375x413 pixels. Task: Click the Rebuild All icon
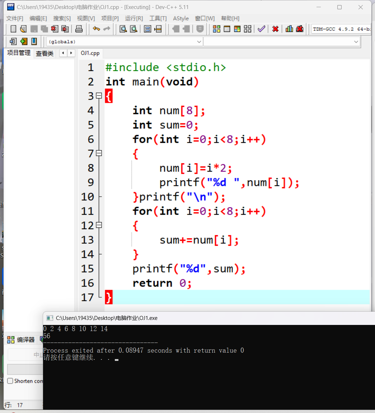click(x=248, y=29)
